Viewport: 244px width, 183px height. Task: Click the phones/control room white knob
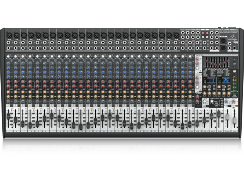(x=212, y=101)
